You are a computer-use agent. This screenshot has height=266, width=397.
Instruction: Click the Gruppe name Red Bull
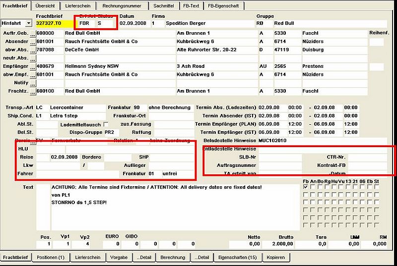coord(284,23)
